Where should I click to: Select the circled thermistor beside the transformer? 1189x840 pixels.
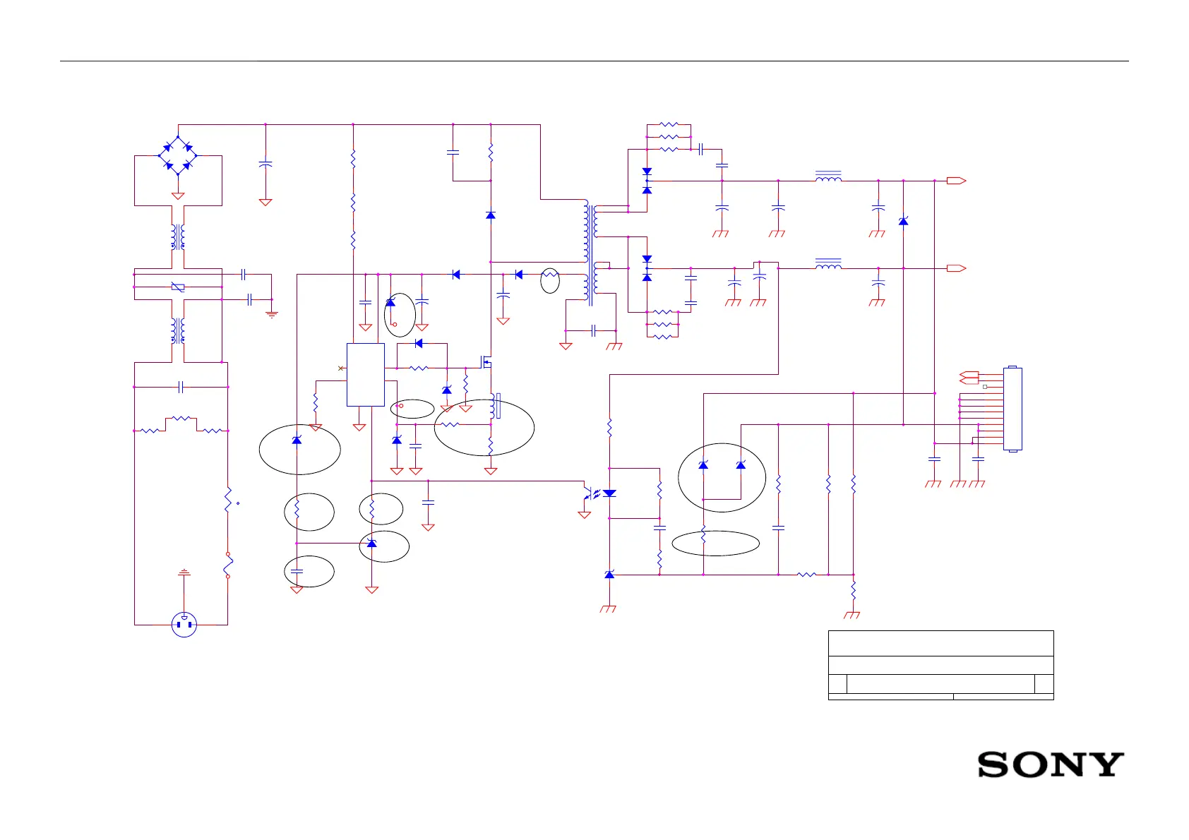pyautogui.click(x=550, y=280)
